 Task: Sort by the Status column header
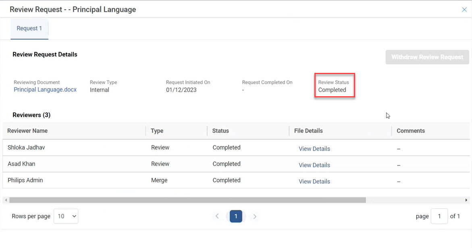[x=220, y=131]
